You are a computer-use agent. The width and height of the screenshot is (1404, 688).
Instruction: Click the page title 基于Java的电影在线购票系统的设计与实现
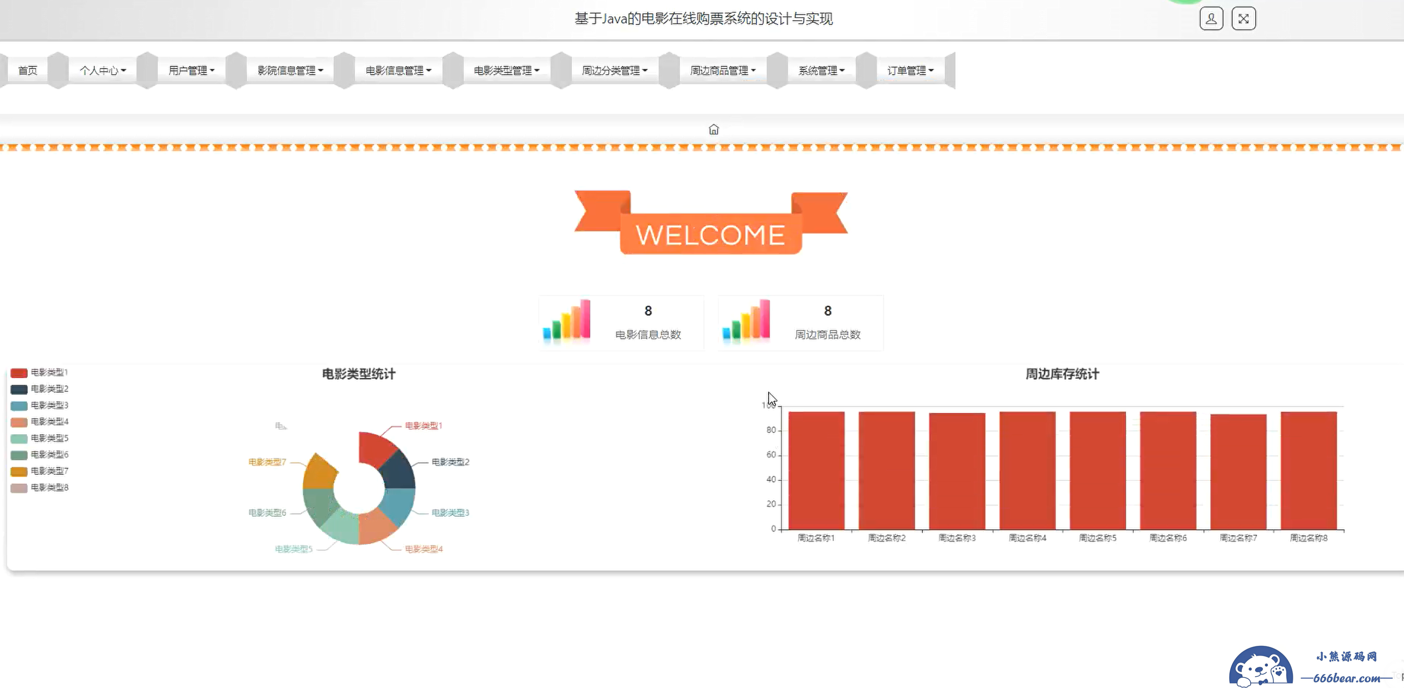click(x=704, y=19)
